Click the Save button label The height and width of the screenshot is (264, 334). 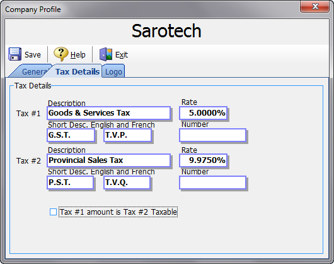[x=33, y=55]
